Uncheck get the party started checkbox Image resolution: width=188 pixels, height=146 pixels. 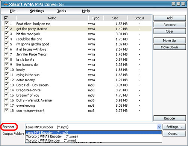6,28
